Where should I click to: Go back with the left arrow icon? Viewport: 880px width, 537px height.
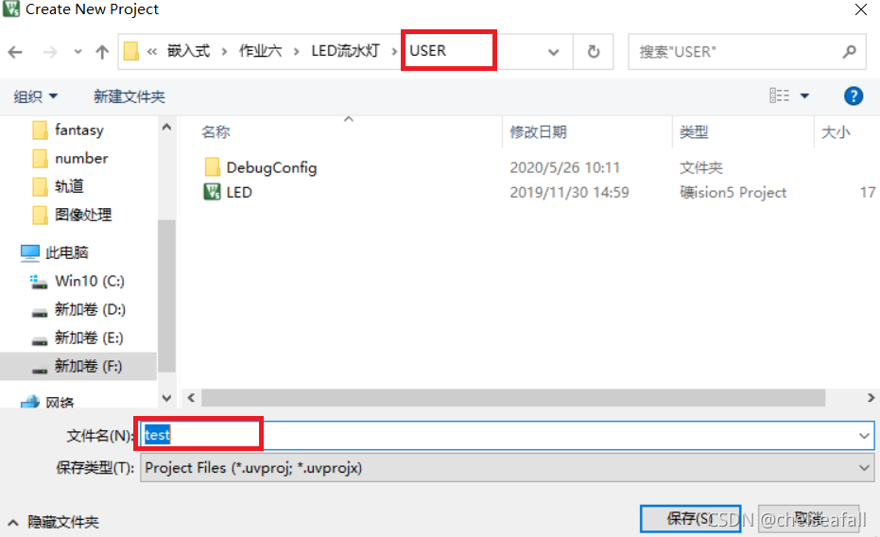point(15,52)
